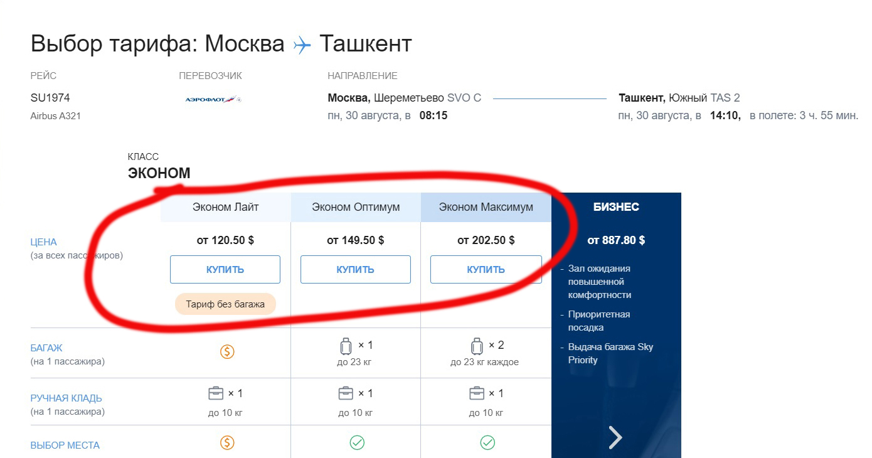Click paid seat selection coin icon for Лайт
The width and height of the screenshot is (872, 458).
227,443
